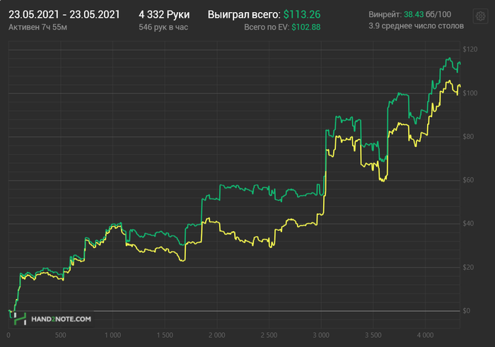Click the total won value $113.26
The width and height of the screenshot is (495, 347).
[x=302, y=15]
